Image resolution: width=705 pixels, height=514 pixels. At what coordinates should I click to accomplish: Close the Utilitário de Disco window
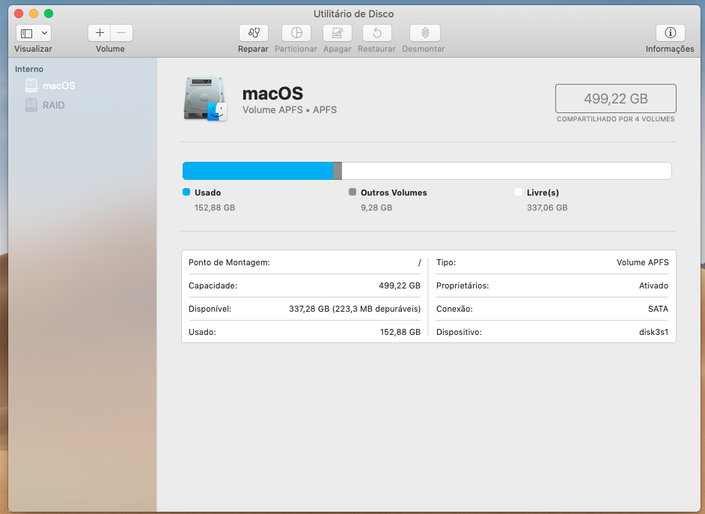coord(19,13)
